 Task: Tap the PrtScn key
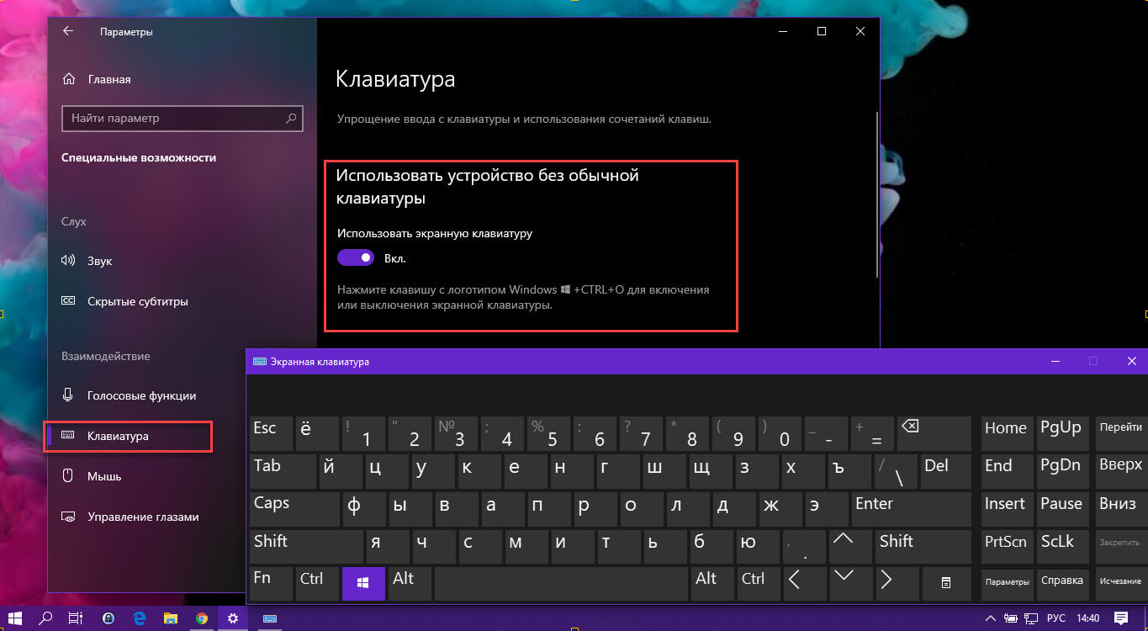[1007, 546]
